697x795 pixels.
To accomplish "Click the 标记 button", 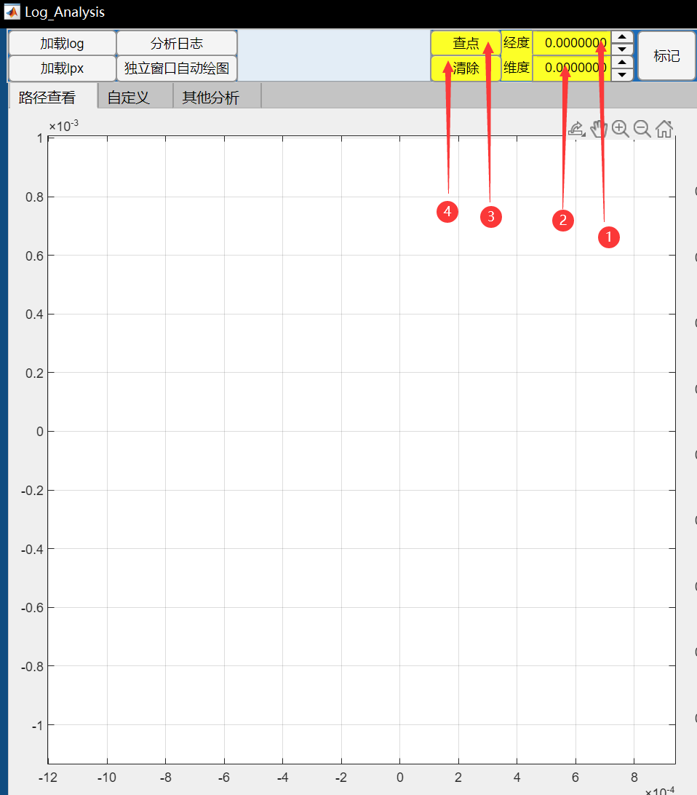I will pyautogui.click(x=666, y=56).
